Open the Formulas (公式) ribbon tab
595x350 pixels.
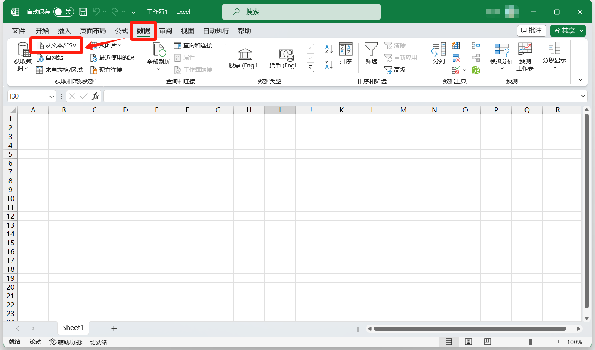tap(121, 31)
